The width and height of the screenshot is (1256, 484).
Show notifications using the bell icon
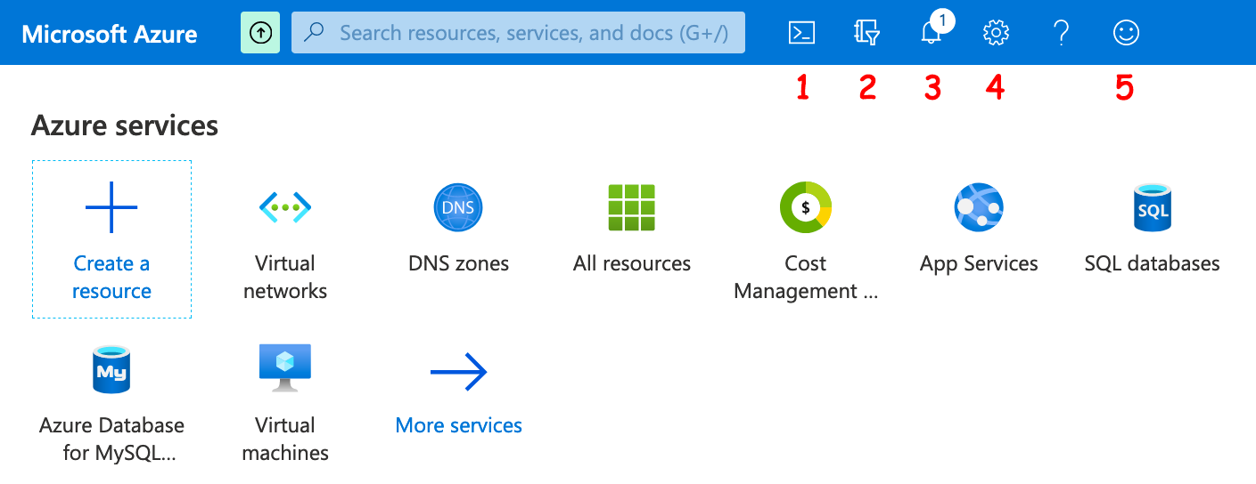[930, 35]
